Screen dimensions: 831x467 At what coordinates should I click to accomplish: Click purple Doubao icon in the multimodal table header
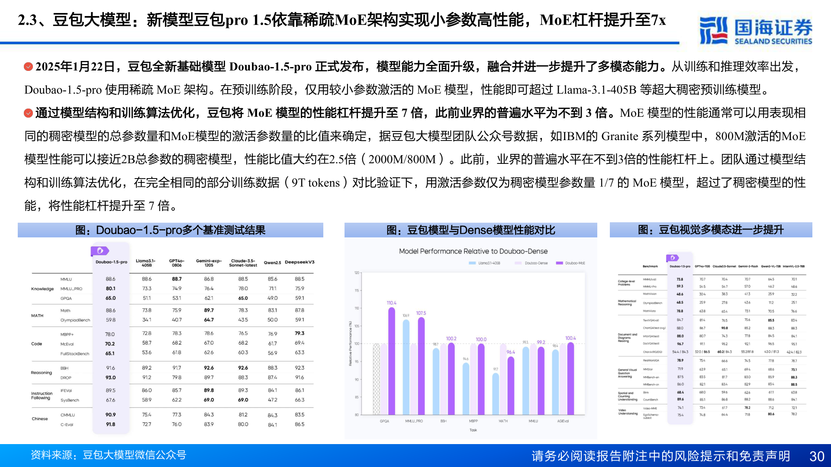673,258
